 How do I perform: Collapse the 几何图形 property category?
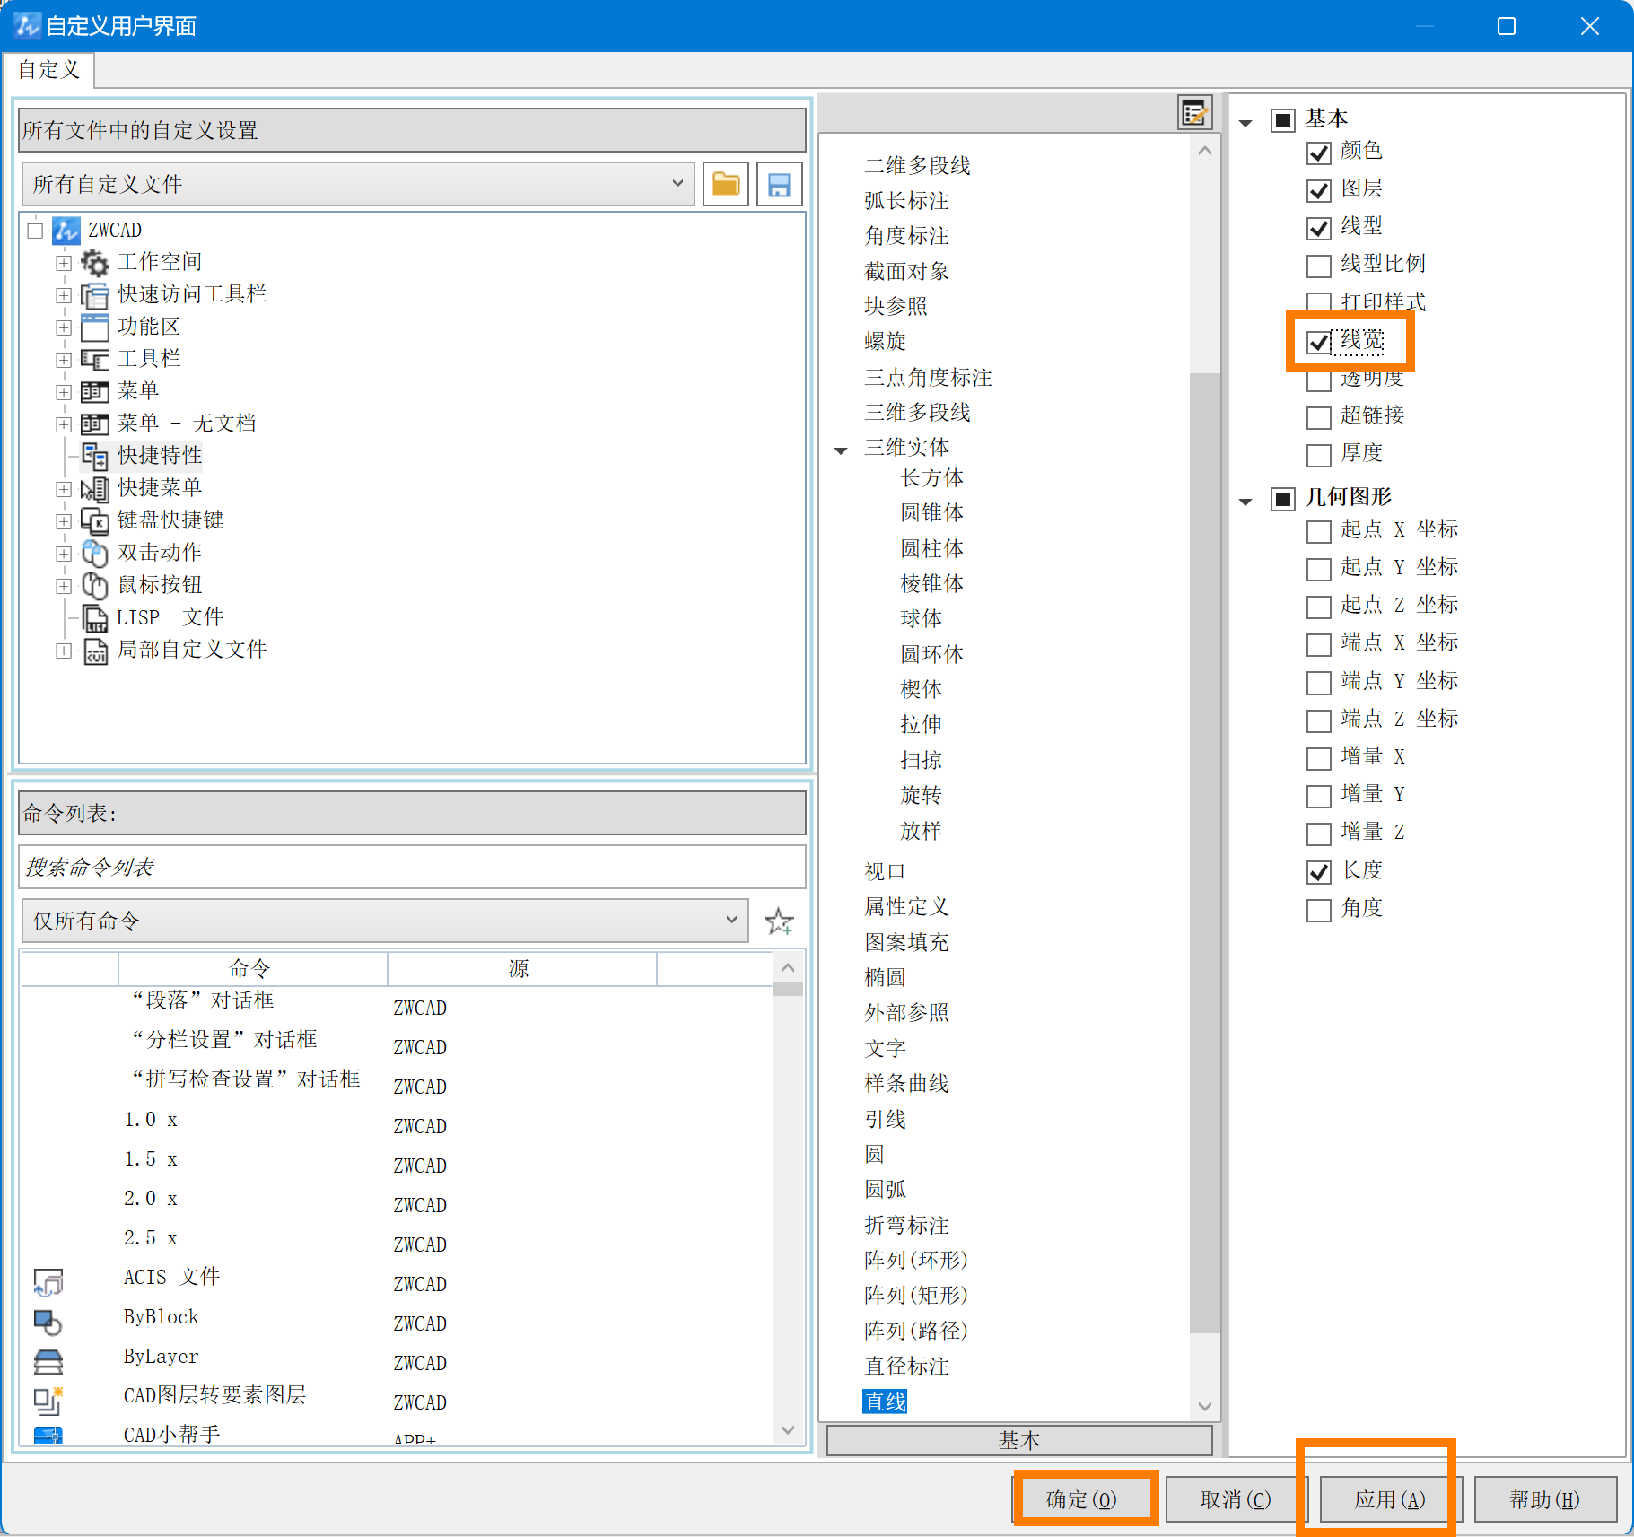coord(1245,502)
